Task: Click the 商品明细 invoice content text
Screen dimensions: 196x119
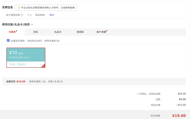Action: [x=40, y=15]
